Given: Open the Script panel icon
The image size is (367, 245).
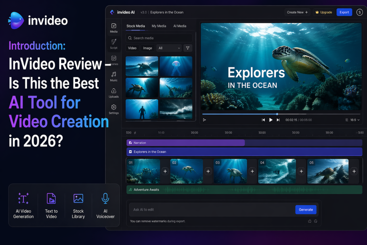Looking at the screenshot, I should 114,42.
